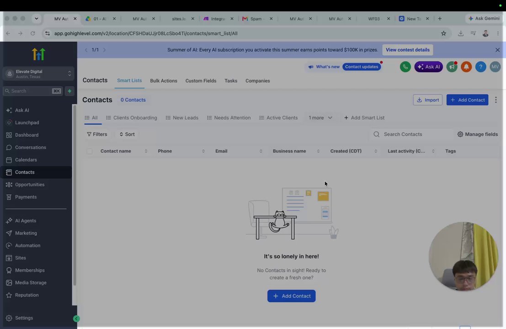Click the green lightning quick actions icon
Image resolution: width=506 pixels, height=329 pixels.
[69, 91]
